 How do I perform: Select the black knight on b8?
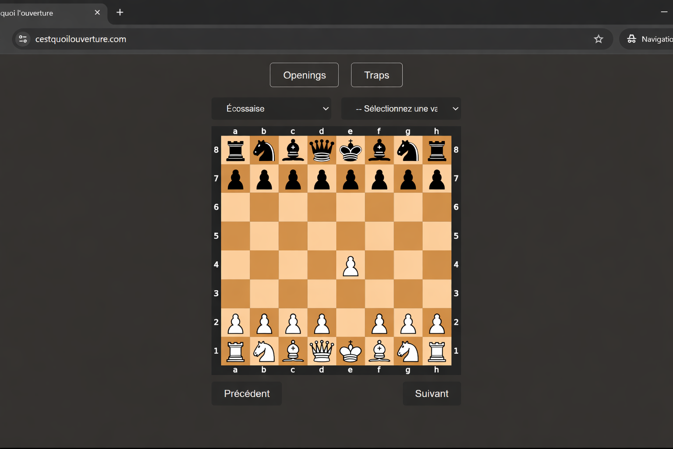point(263,150)
